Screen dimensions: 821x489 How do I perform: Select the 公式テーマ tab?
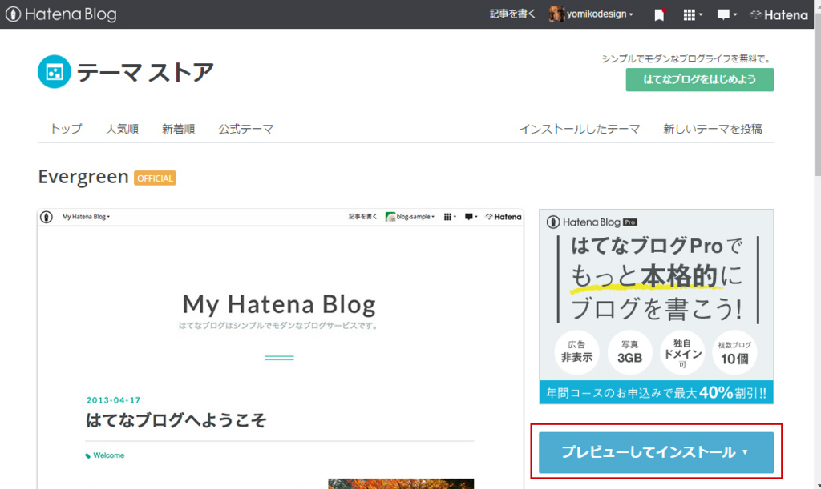[245, 129]
